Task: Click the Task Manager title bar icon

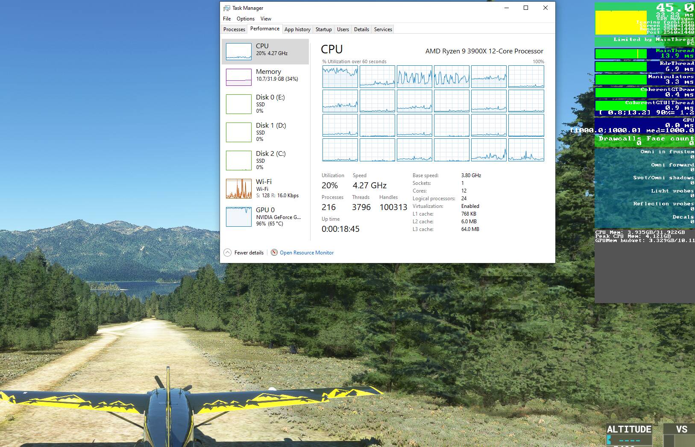Action: click(226, 8)
